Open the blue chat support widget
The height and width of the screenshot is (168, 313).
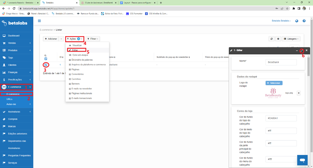[x=302, y=160]
